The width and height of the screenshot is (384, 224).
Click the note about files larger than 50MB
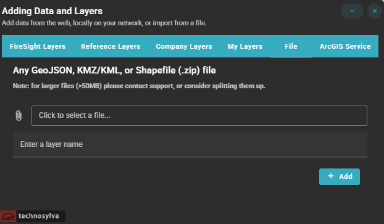coord(139,86)
